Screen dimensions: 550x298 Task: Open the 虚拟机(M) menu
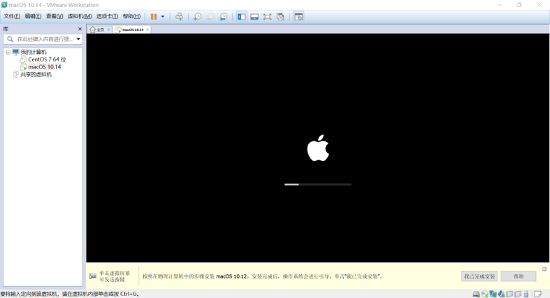pyautogui.click(x=80, y=16)
